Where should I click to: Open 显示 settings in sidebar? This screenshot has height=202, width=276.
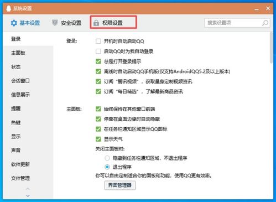[x=28, y=136]
